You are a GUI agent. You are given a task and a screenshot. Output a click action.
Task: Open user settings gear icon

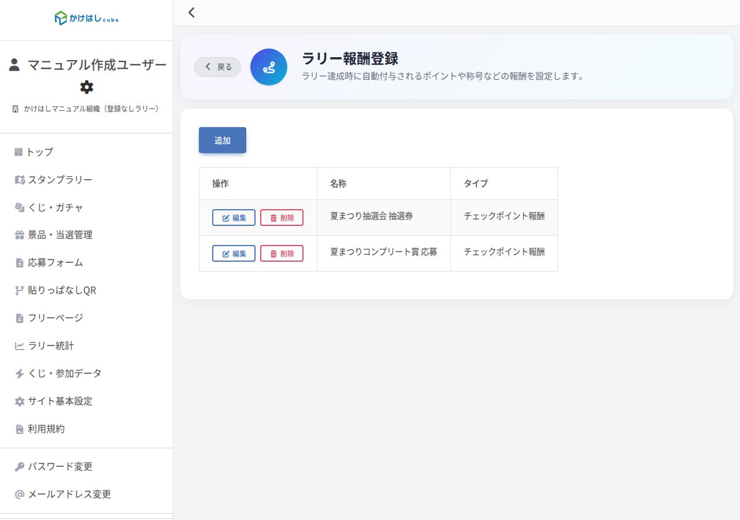(x=87, y=87)
